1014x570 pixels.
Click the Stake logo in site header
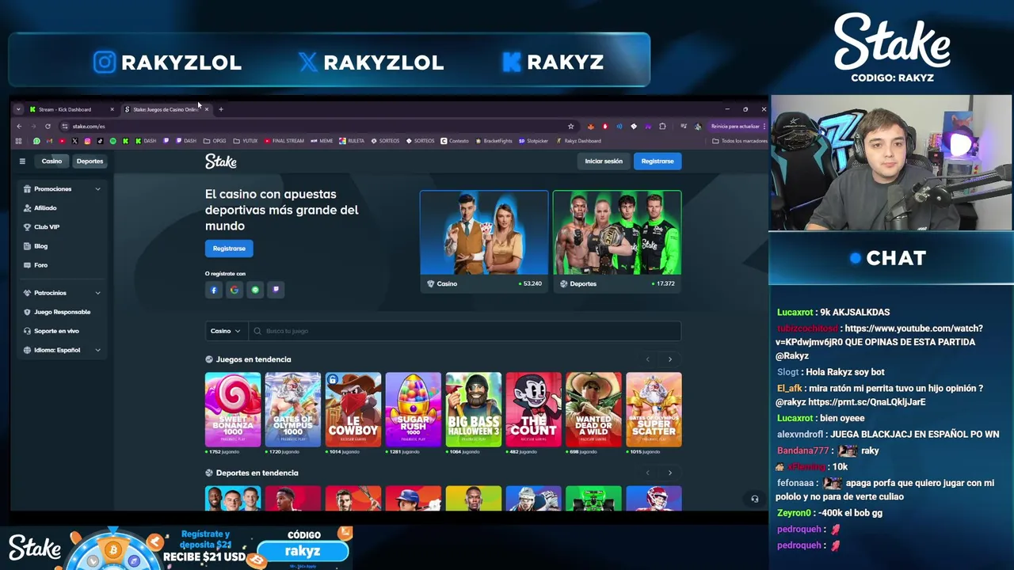point(221,161)
